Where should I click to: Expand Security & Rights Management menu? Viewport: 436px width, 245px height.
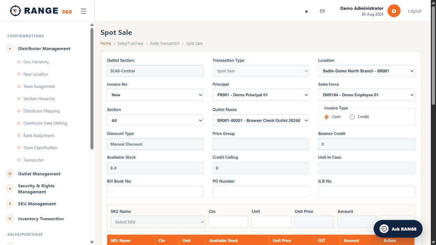(x=36, y=189)
